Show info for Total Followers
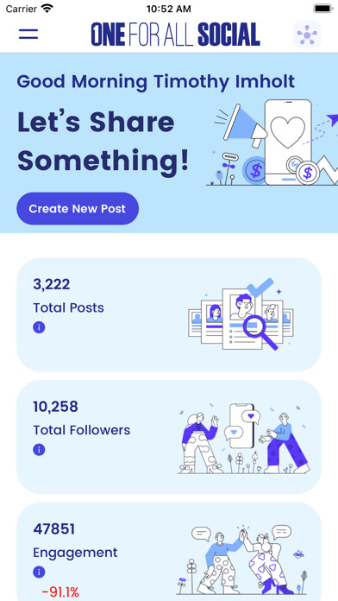The height and width of the screenshot is (601, 338). 39,450
